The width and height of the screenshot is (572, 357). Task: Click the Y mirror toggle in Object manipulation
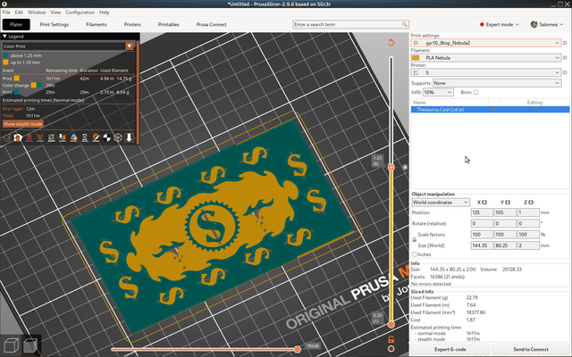(508, 203)
